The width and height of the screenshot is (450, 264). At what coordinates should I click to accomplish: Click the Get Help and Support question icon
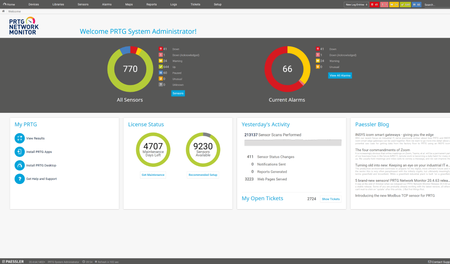click(x=19, y=179)
